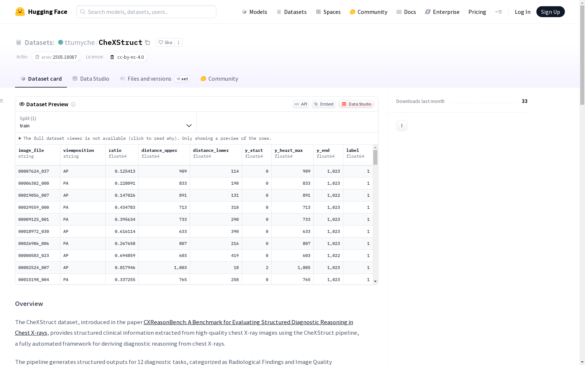Click the page vertical scrollbar thumb

coord(582,55)
